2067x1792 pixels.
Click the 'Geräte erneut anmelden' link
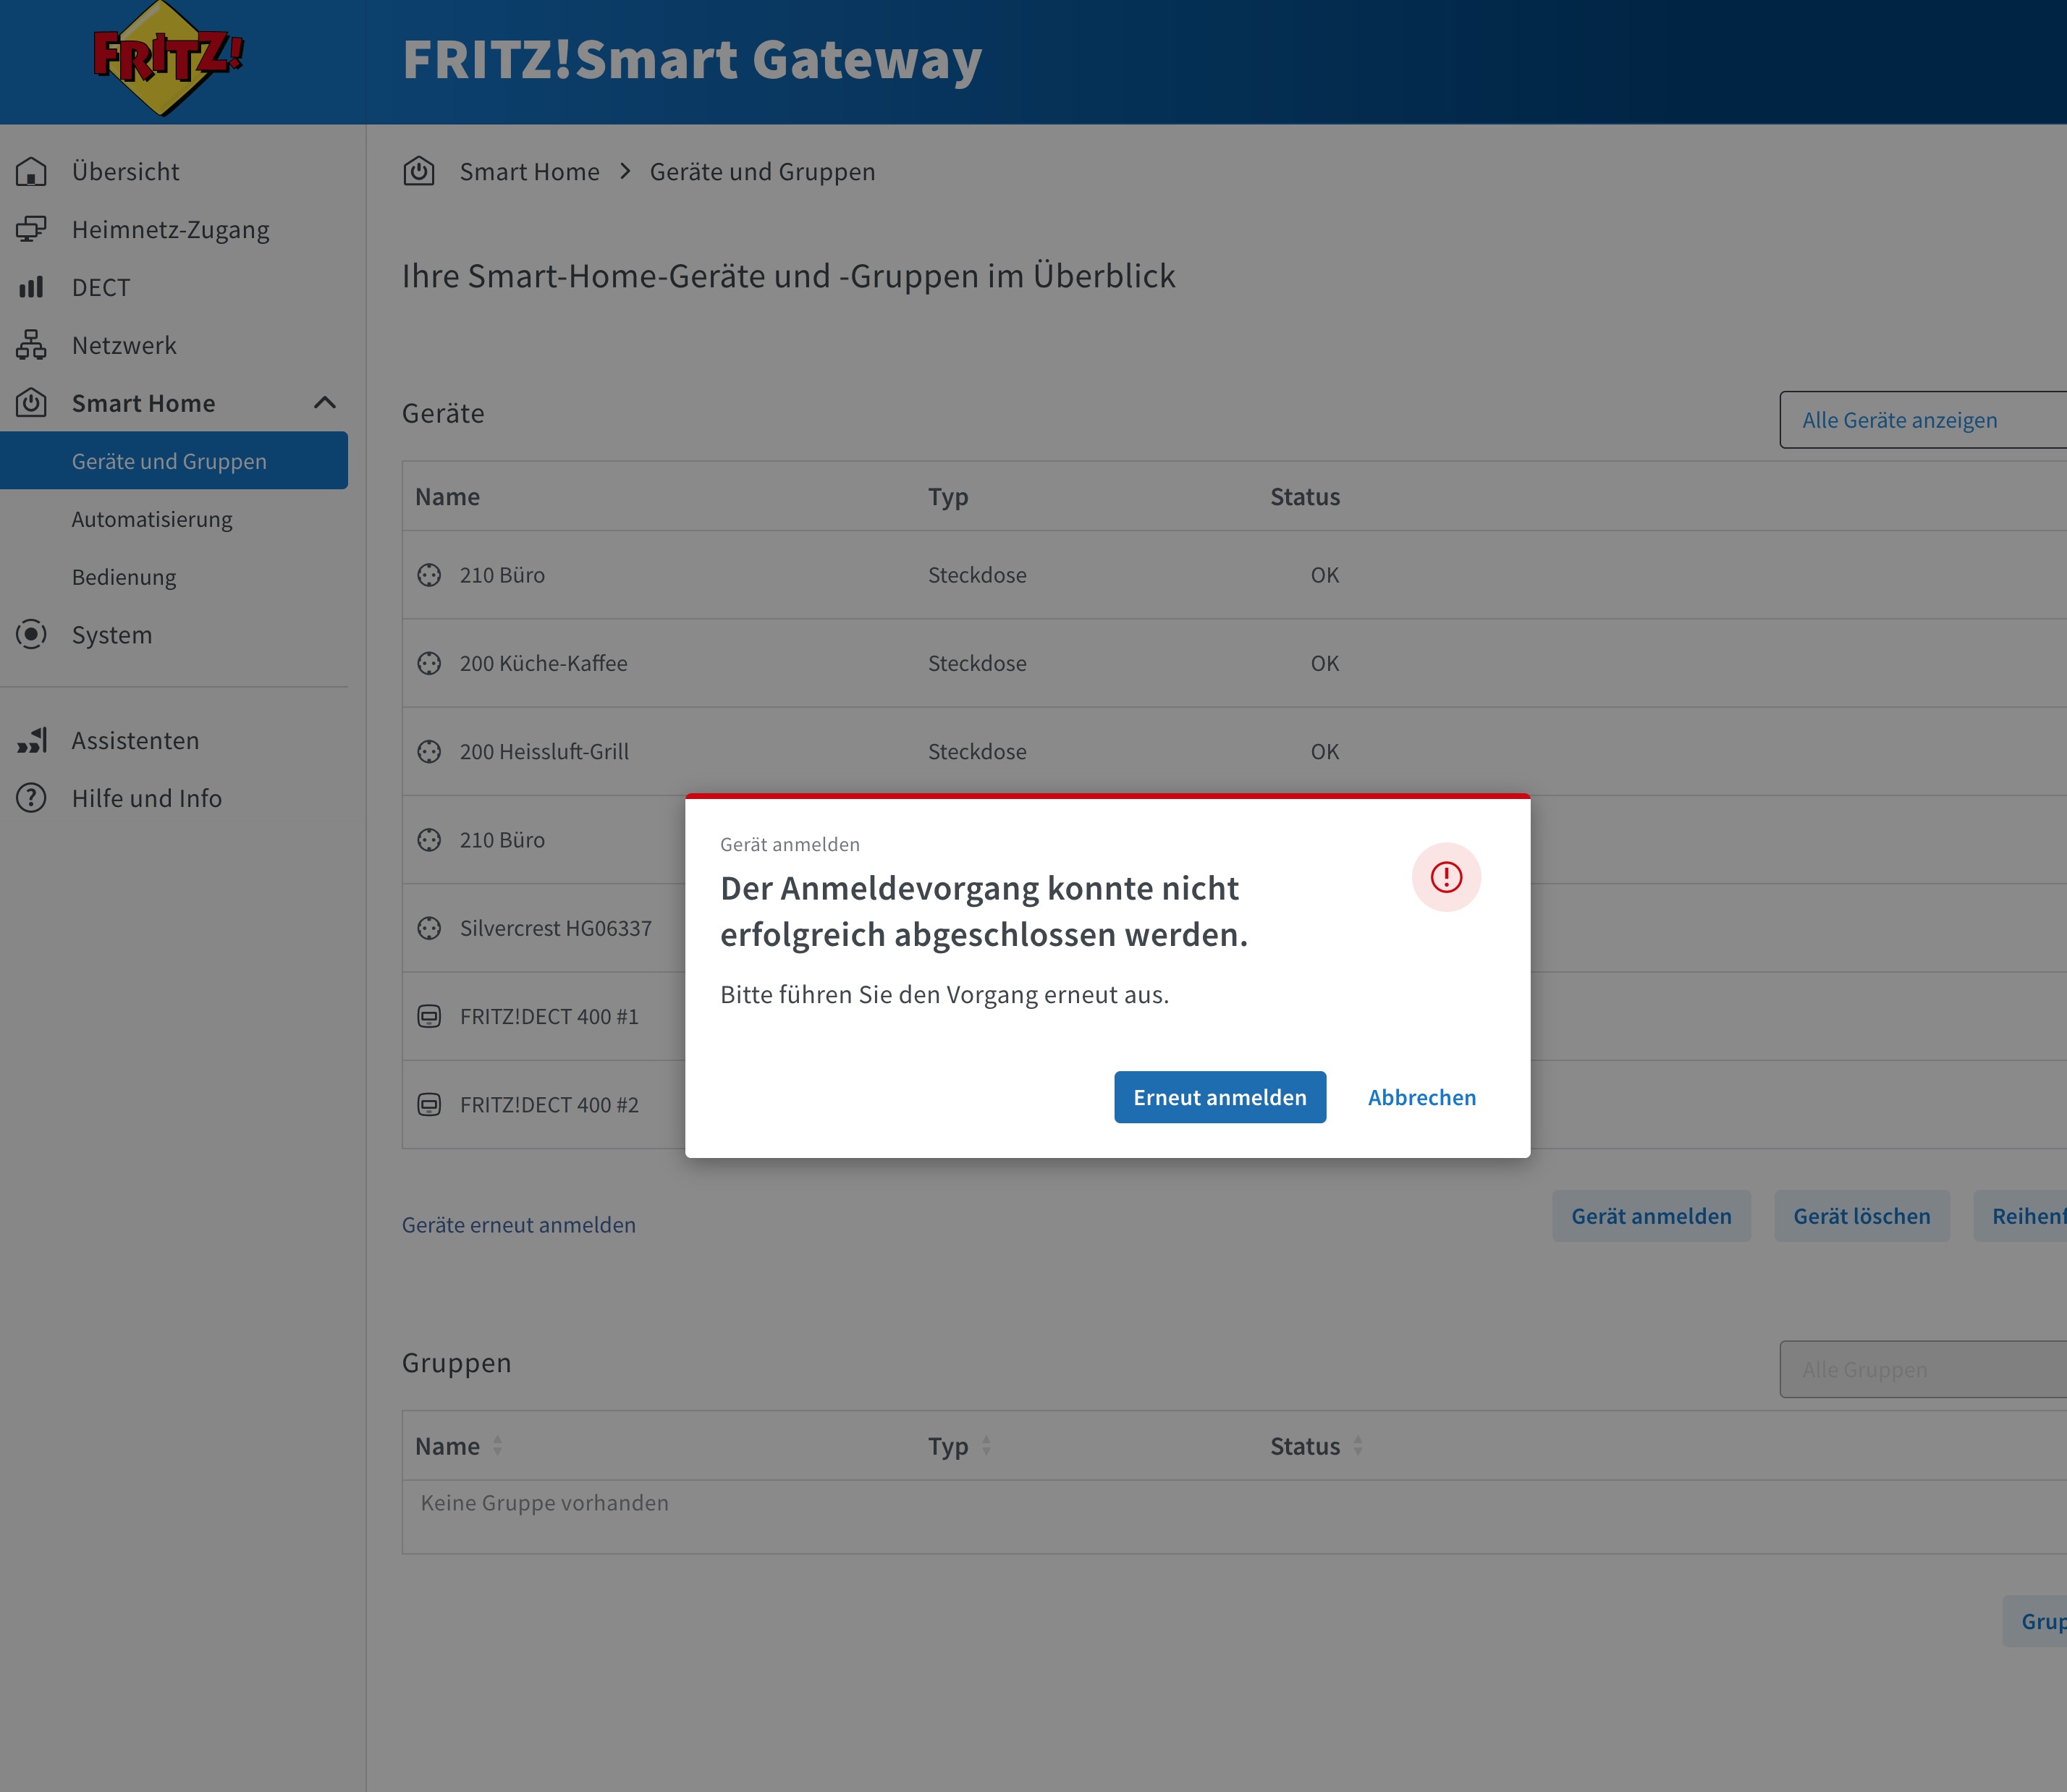[519, 1225]
